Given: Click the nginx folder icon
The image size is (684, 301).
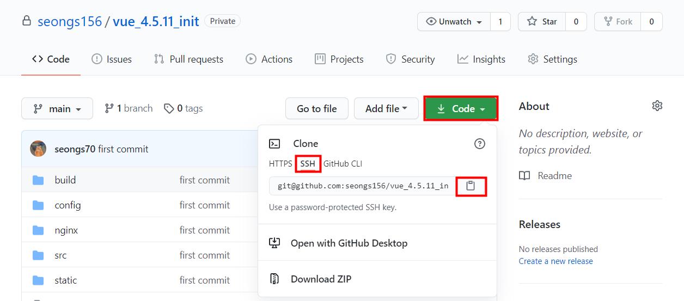Looking at the screenshot, I should pos(38,230).
